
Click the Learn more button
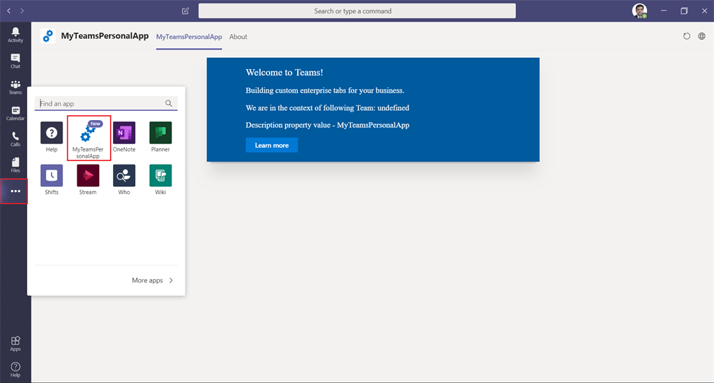(x=272, y=145)
